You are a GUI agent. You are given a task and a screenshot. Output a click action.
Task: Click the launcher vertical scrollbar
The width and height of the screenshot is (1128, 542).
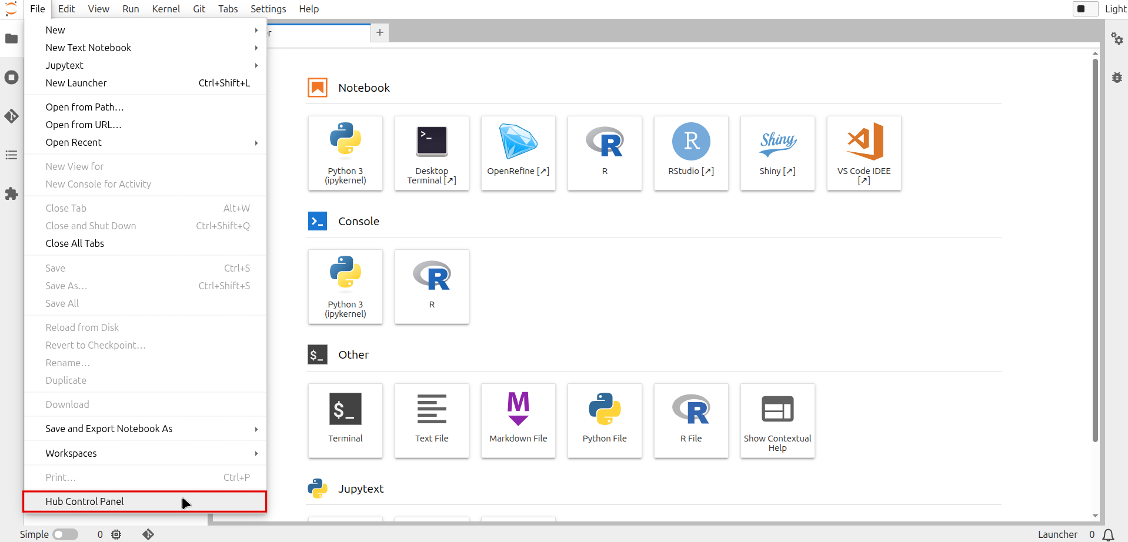(1095, 250)
